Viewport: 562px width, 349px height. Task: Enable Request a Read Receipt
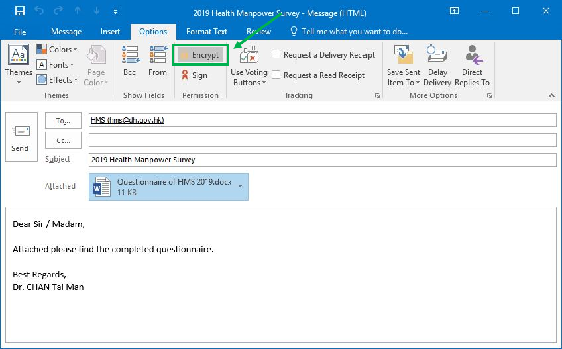pyautogui.click(x=276, y=75)
